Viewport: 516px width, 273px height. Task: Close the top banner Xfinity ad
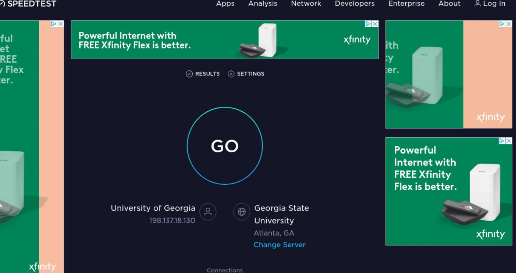click(x=375, y=24)
